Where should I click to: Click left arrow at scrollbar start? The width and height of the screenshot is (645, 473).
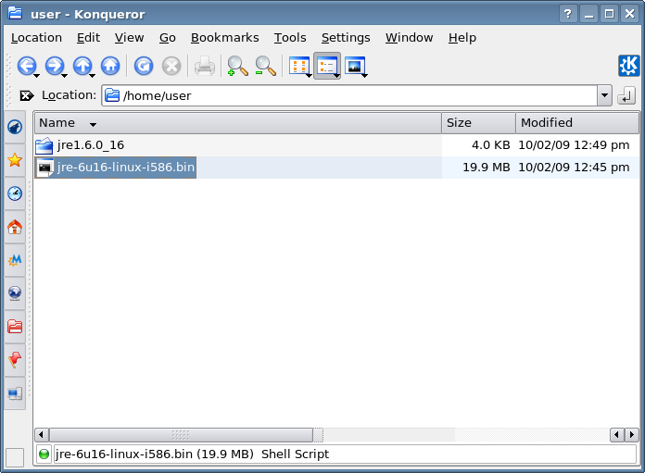(x=41, y=435)
